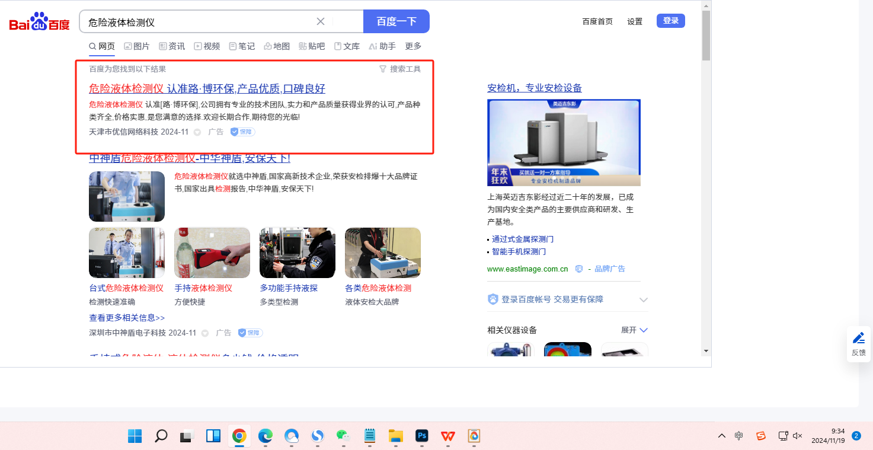The image size is (873, 450).
Task: Open the 百度首页 link
Action: [597, 21]
